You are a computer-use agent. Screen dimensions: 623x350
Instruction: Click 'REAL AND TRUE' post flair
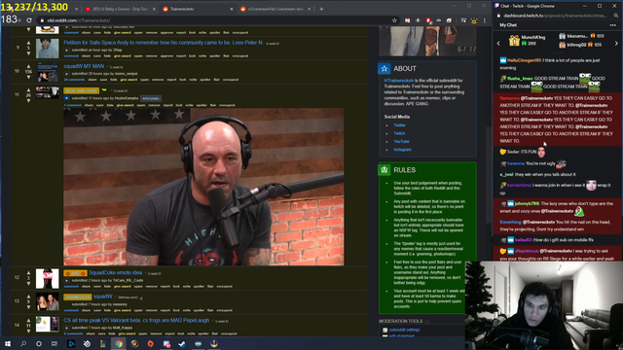(81, 90)
